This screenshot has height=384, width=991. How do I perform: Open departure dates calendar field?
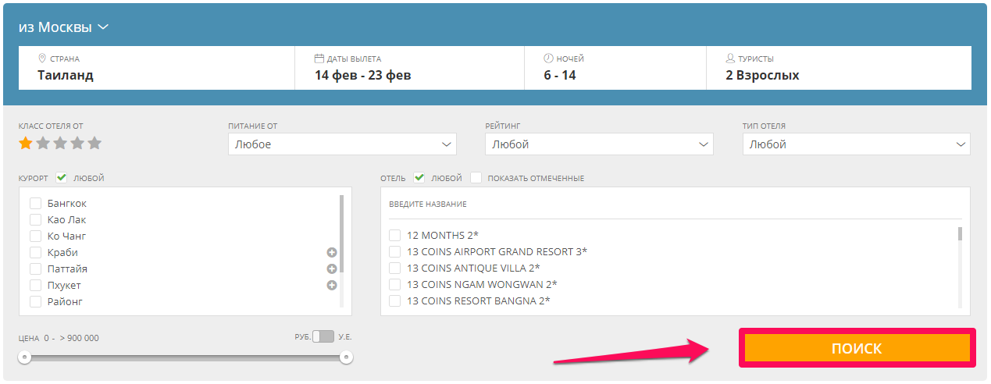click(409, 68)
